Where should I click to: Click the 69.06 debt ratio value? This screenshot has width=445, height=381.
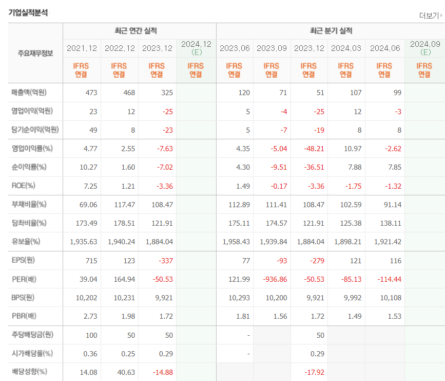88,205
